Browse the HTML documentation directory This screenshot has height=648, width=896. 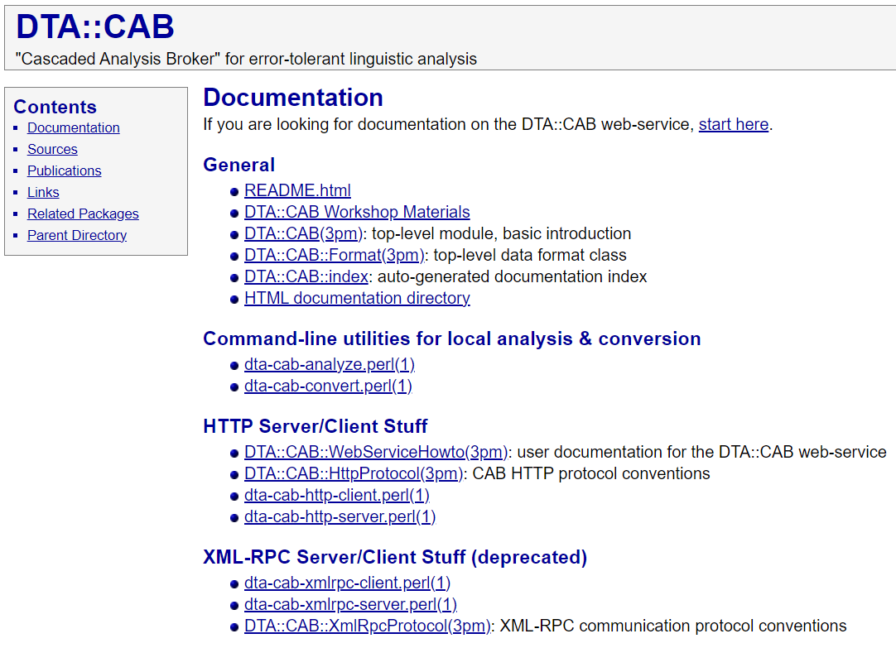[x=357, y=298]
